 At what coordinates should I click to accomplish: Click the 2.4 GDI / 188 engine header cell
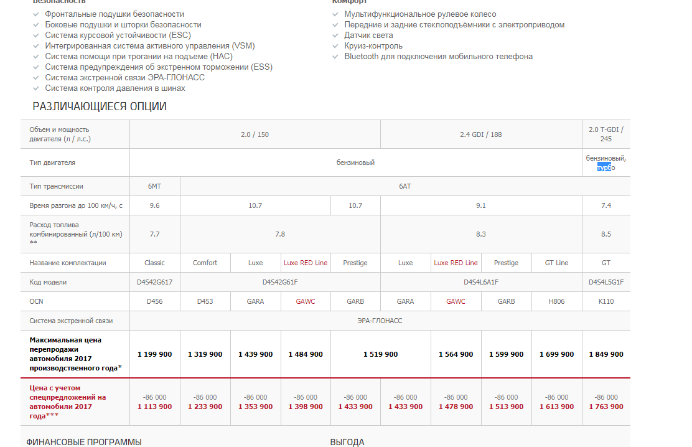coord(480,134)
